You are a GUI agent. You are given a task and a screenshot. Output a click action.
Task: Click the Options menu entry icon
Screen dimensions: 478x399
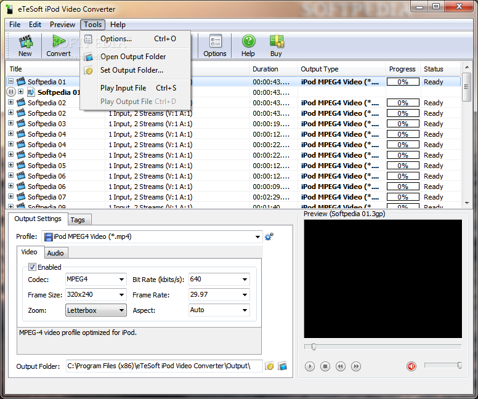click(89, 39)
